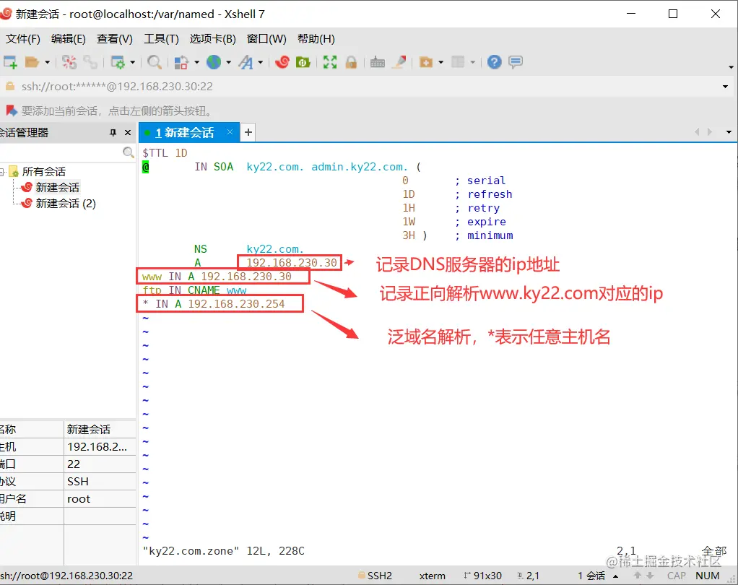Launch Xftp green toolbar icon
This screenshot has height=585, width=738.
pyautogui.click(x=303, y=62)
